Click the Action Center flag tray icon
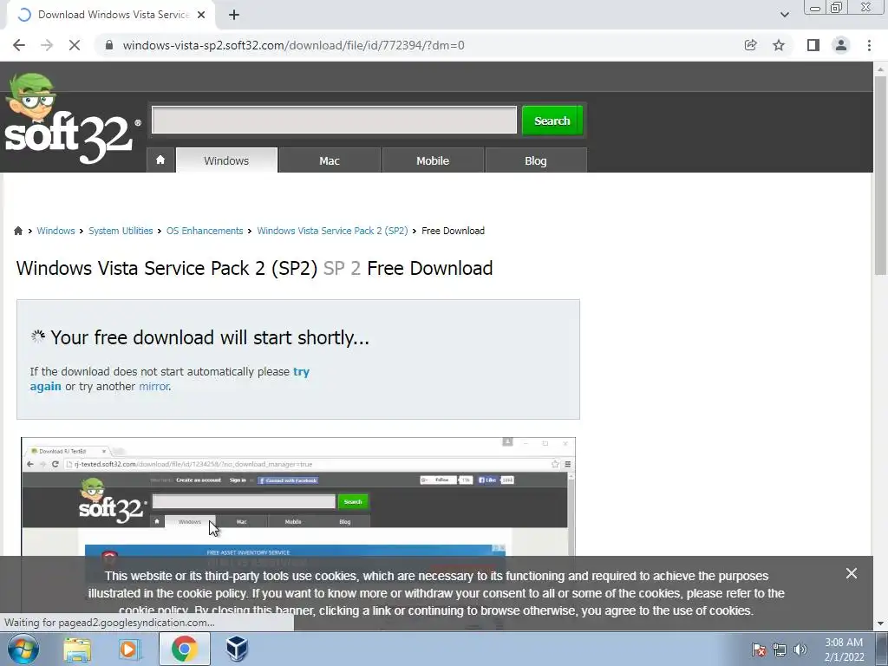Image resolution: width=888 pixels, height=666 pixels. click(x=759, y=650)
